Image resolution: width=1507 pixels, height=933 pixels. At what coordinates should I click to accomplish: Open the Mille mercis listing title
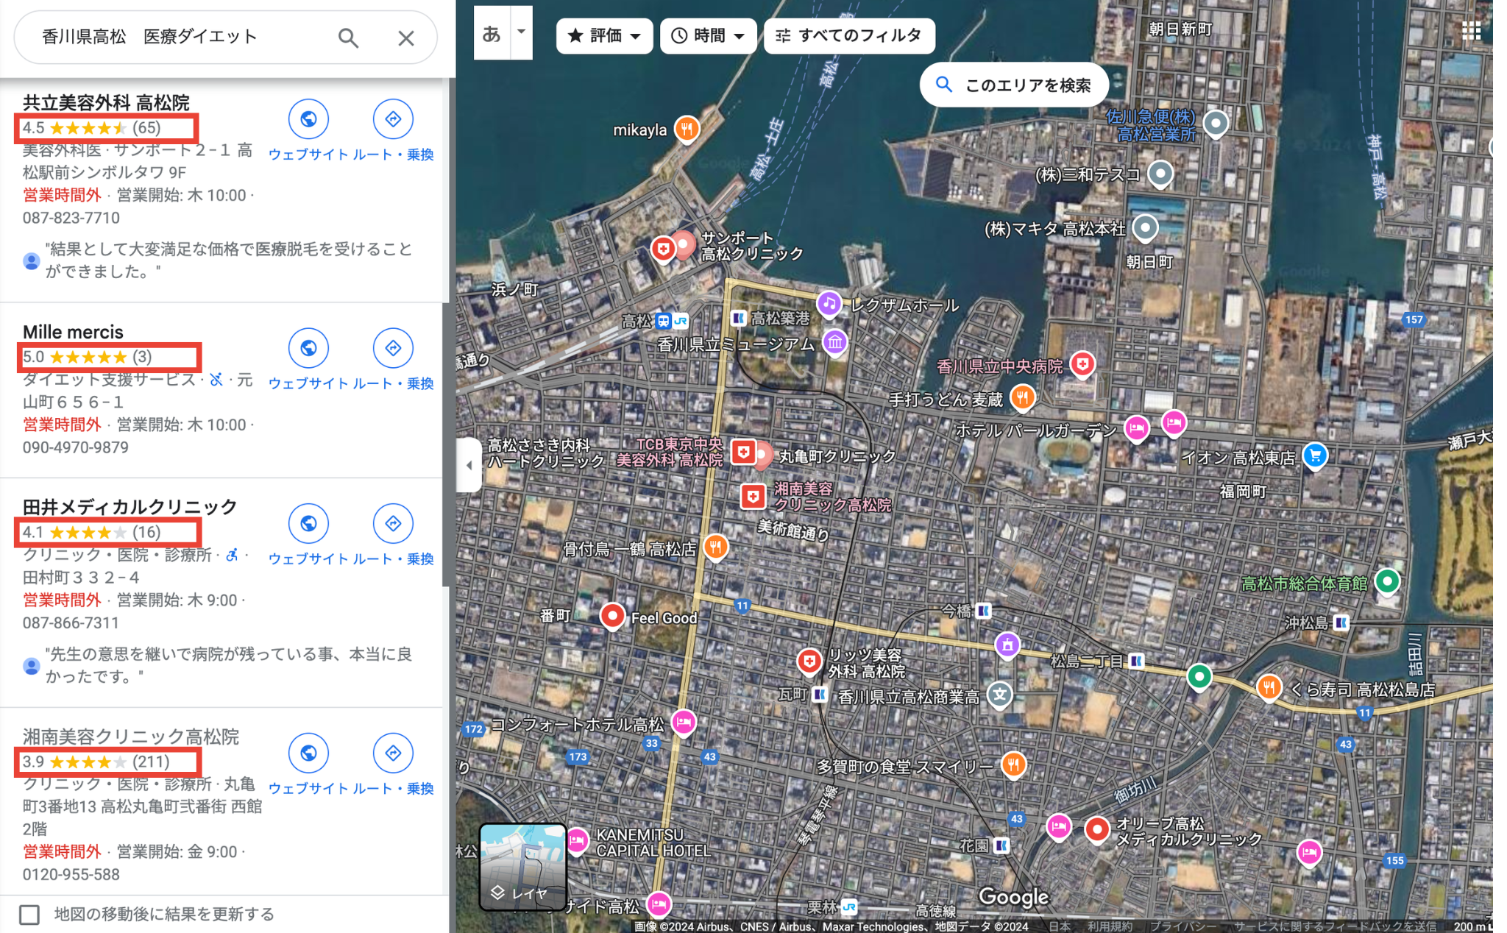[x=73, y=332]
